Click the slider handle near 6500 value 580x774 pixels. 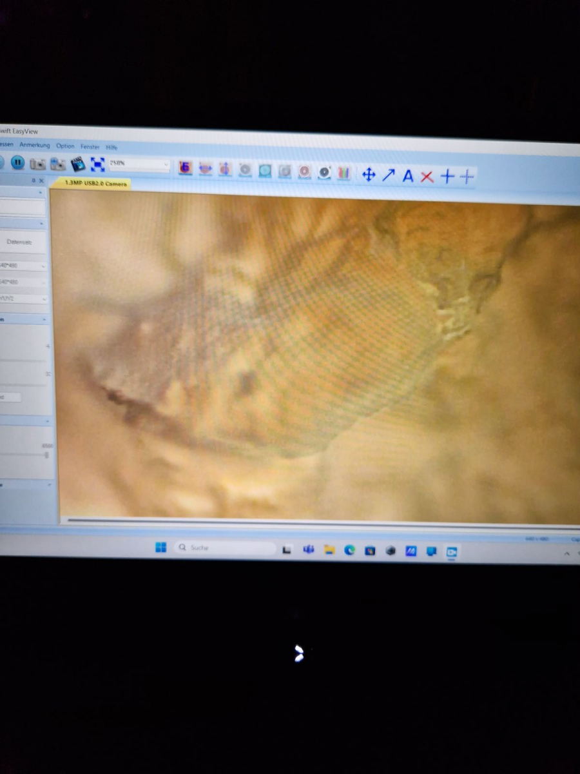(x=47, y=455)
